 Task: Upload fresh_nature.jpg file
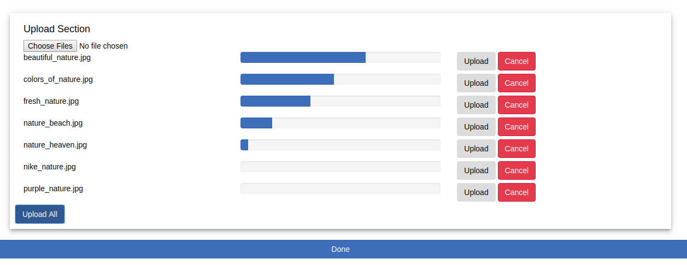click(x=476, y=105)
